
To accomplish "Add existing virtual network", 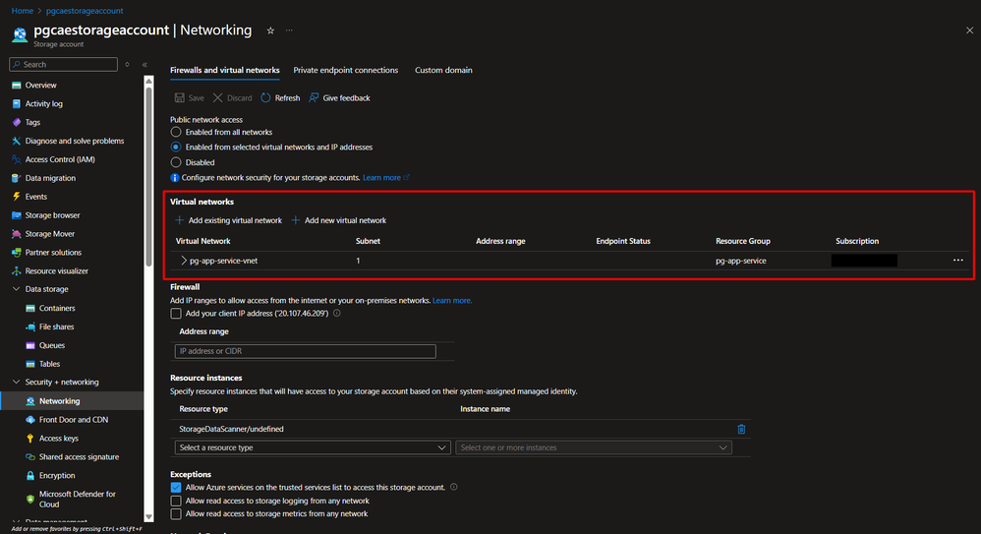I will pos(228,220).
